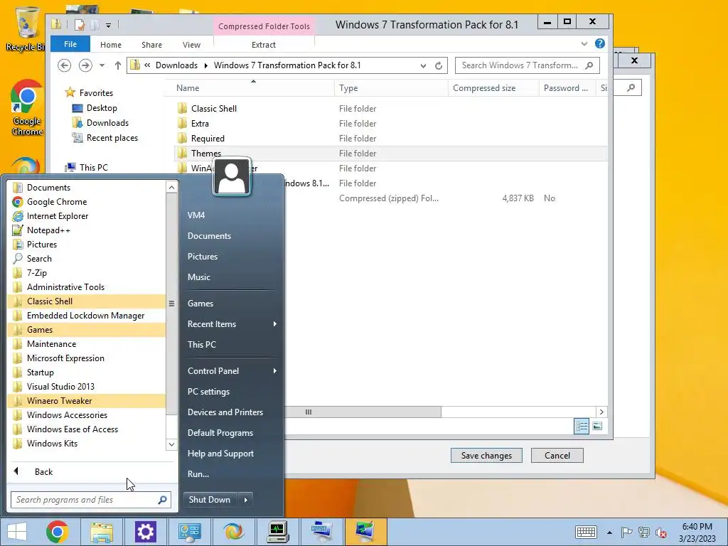Go Back to the main Start menu

tap(43, 472)
